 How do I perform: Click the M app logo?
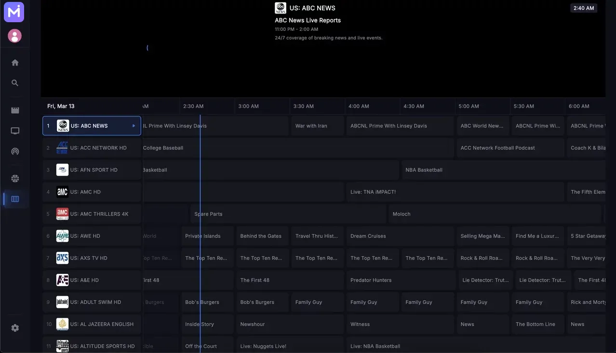[x=14, y=12]
